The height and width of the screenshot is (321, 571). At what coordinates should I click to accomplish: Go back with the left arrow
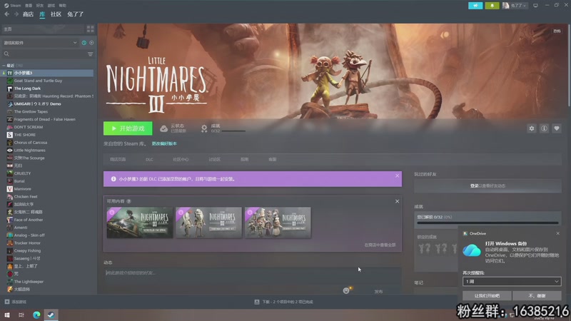pyautogui.click(x=7, y=14)
